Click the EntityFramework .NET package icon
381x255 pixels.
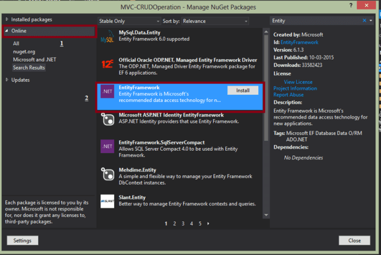(x=107, y=91)
